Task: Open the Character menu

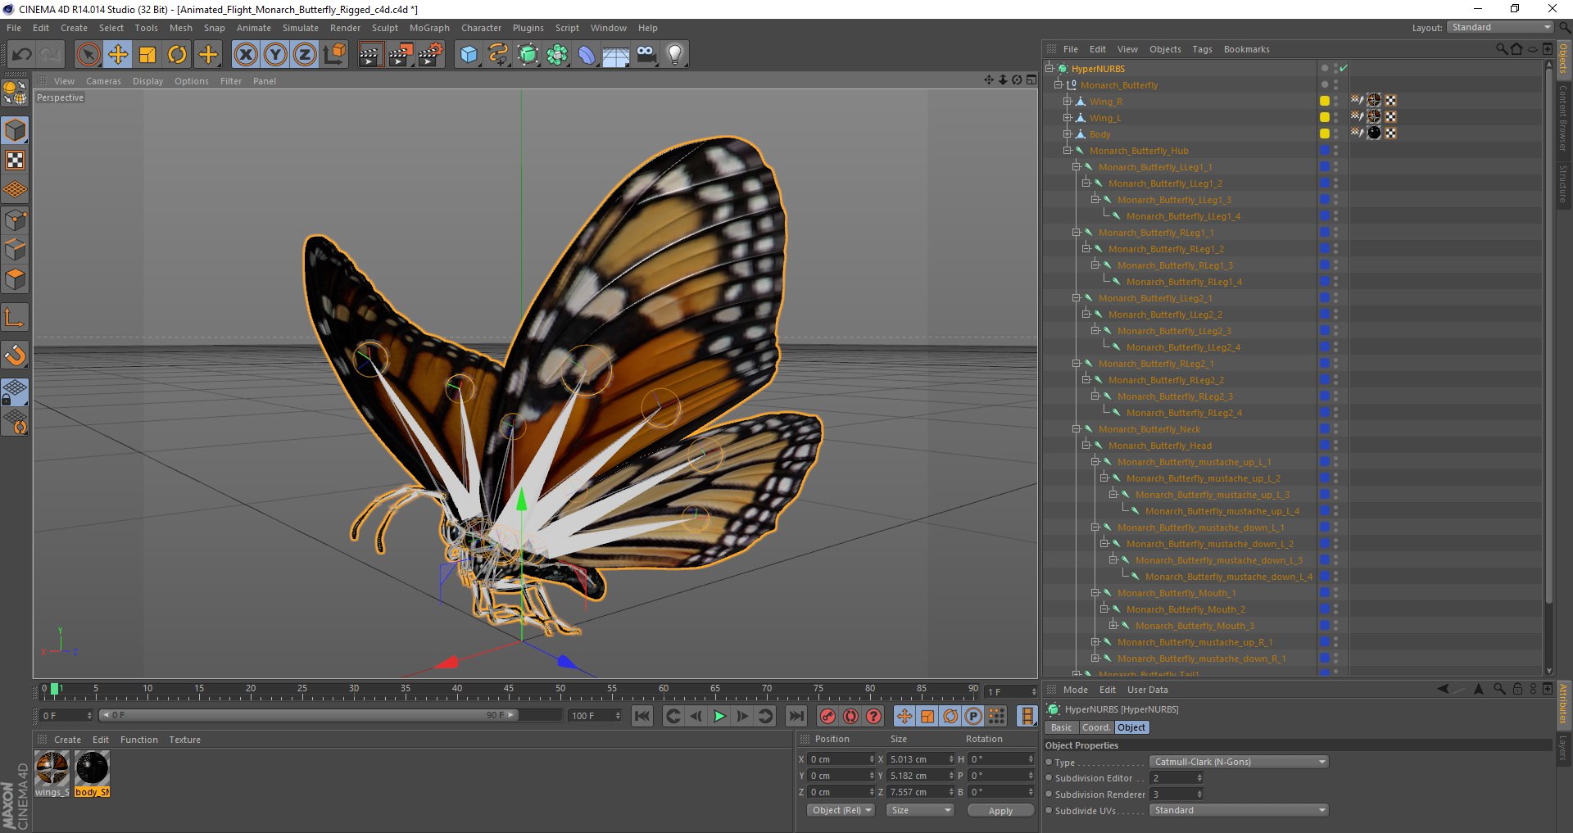Action: [481, 28]
